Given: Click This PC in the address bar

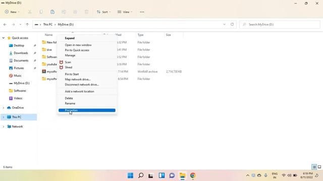Looking at the screenshot, I should (47, 25).
